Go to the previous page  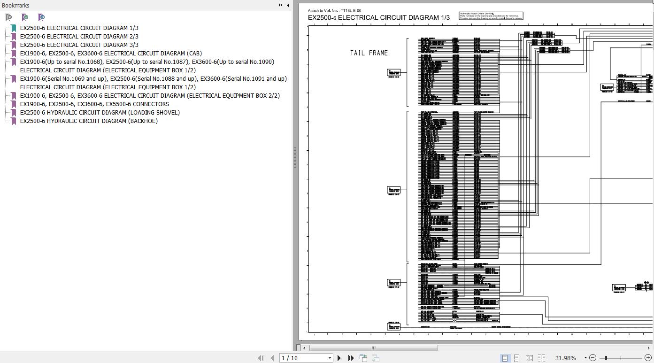(x=272, y=358)
